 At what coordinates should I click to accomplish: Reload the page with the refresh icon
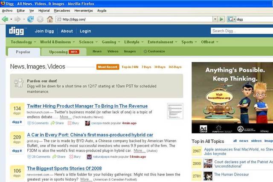tap(30, 19)
